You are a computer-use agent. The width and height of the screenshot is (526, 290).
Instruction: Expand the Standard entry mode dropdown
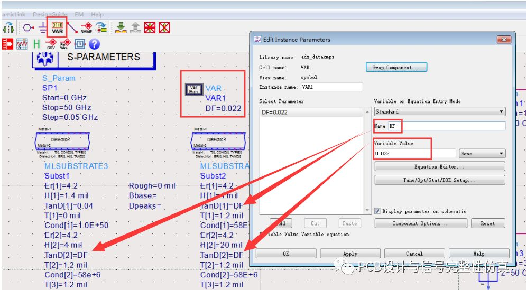(440, 111)
